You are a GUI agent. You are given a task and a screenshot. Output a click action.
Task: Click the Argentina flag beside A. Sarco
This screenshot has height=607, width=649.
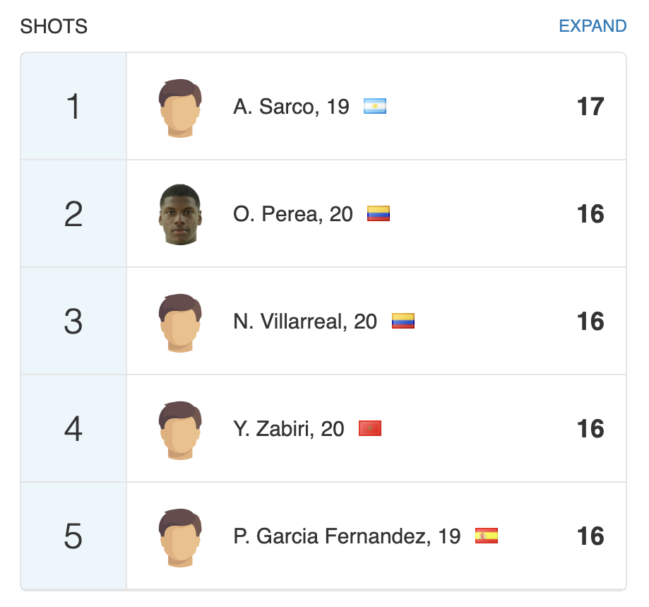375,107
